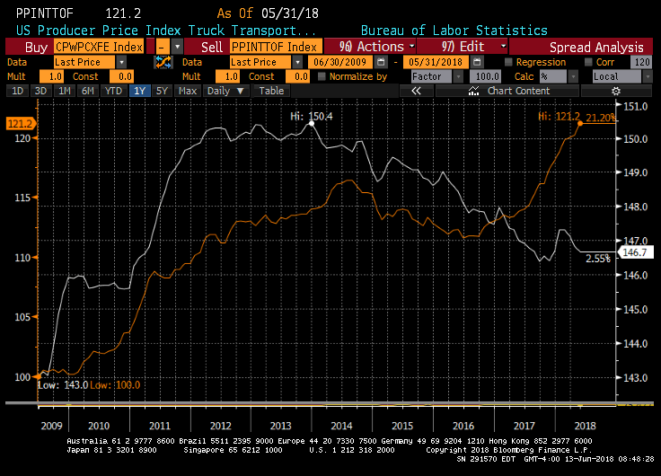Edit the Sell Mult 1.0 field
The width and height of the screenshot is (661, 476).
(x=227, y=76)
